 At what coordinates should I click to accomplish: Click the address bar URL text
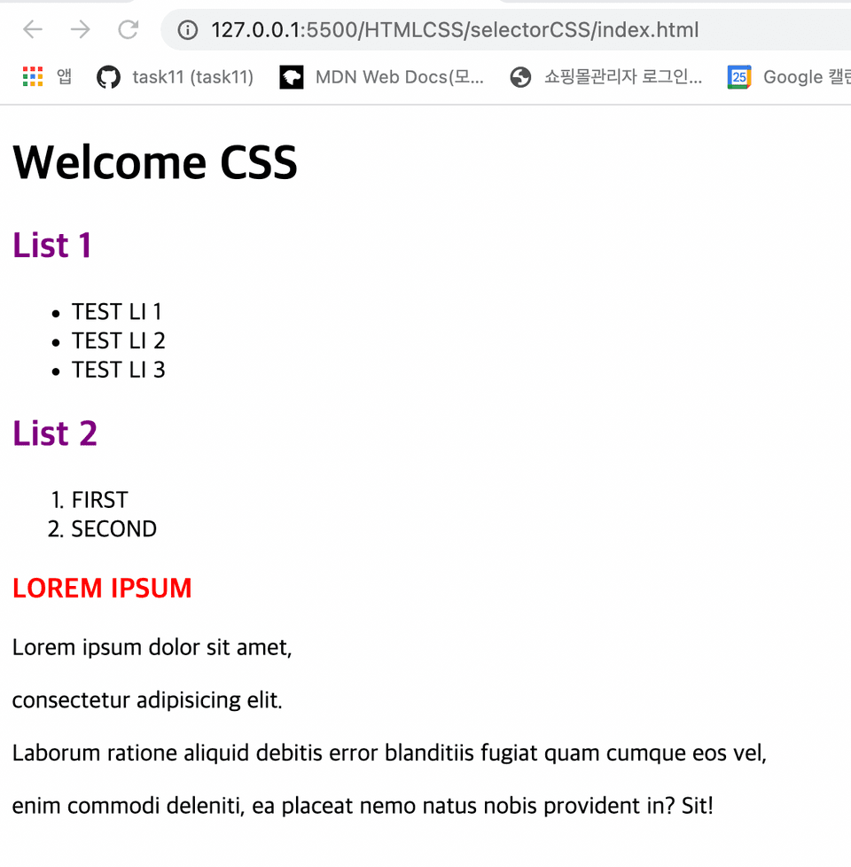click(455, 30)
